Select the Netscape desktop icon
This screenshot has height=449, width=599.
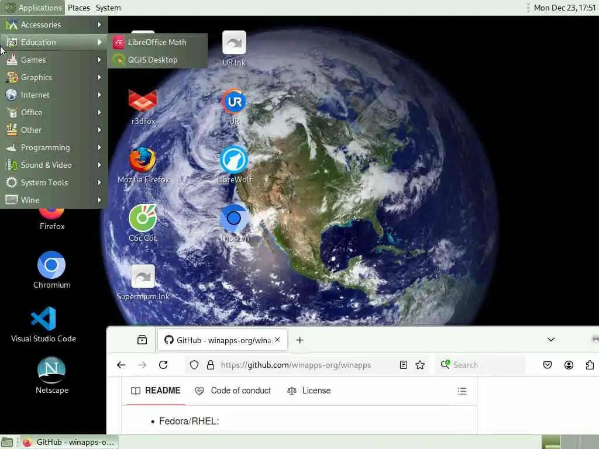pyautogui.click(x=52, y=375)
